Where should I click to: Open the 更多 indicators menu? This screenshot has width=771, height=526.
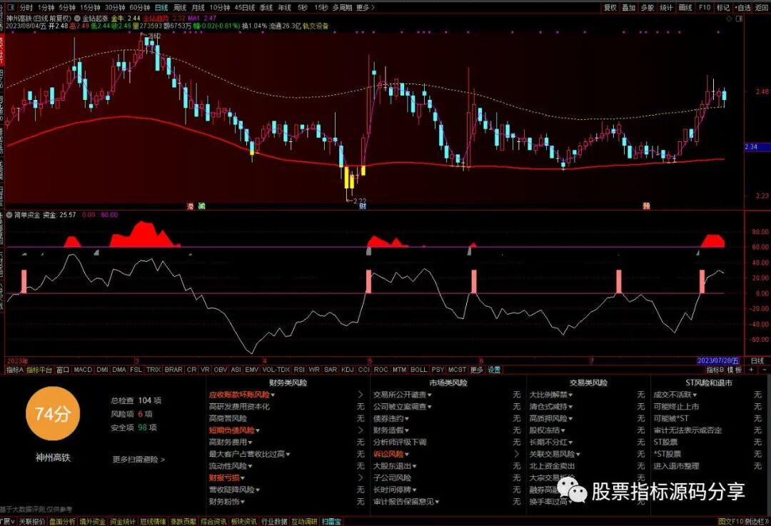coord(476,370)
